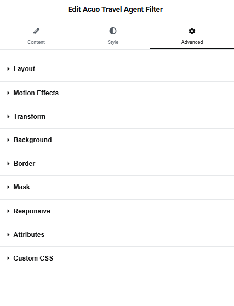Expand the Layout section arrow
Image resolution: width=234 pixels, height=306 pixels.
pyautogui.click(x=8, y=69)
